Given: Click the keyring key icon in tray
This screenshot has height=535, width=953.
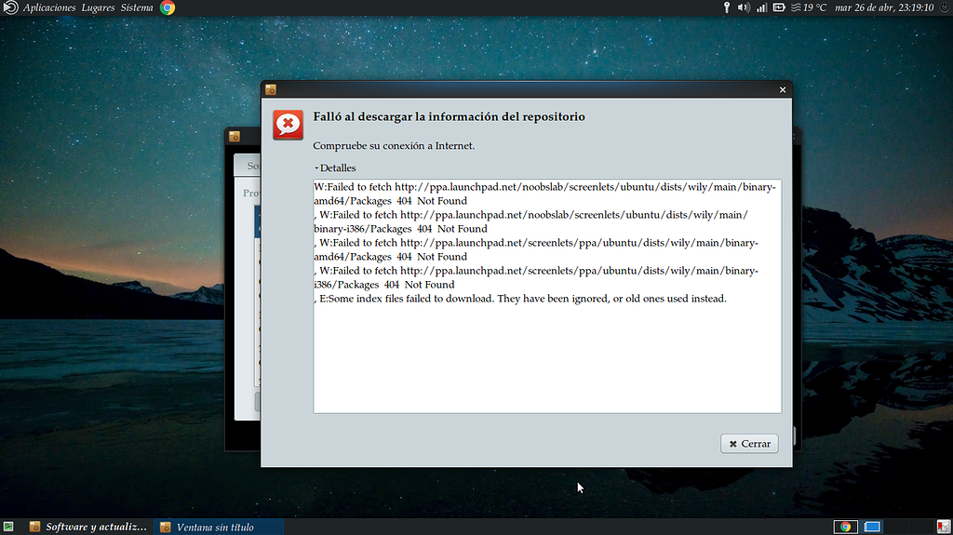Looking at the screenshot, I should (726, 7).
